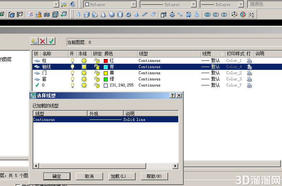
Task: Click the red X delete layer icon
Action: click(x=43, y=41)
